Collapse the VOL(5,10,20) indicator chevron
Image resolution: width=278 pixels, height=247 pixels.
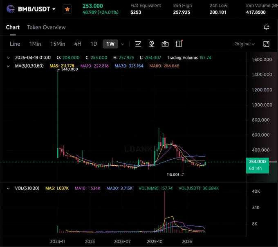pos(8,188)
